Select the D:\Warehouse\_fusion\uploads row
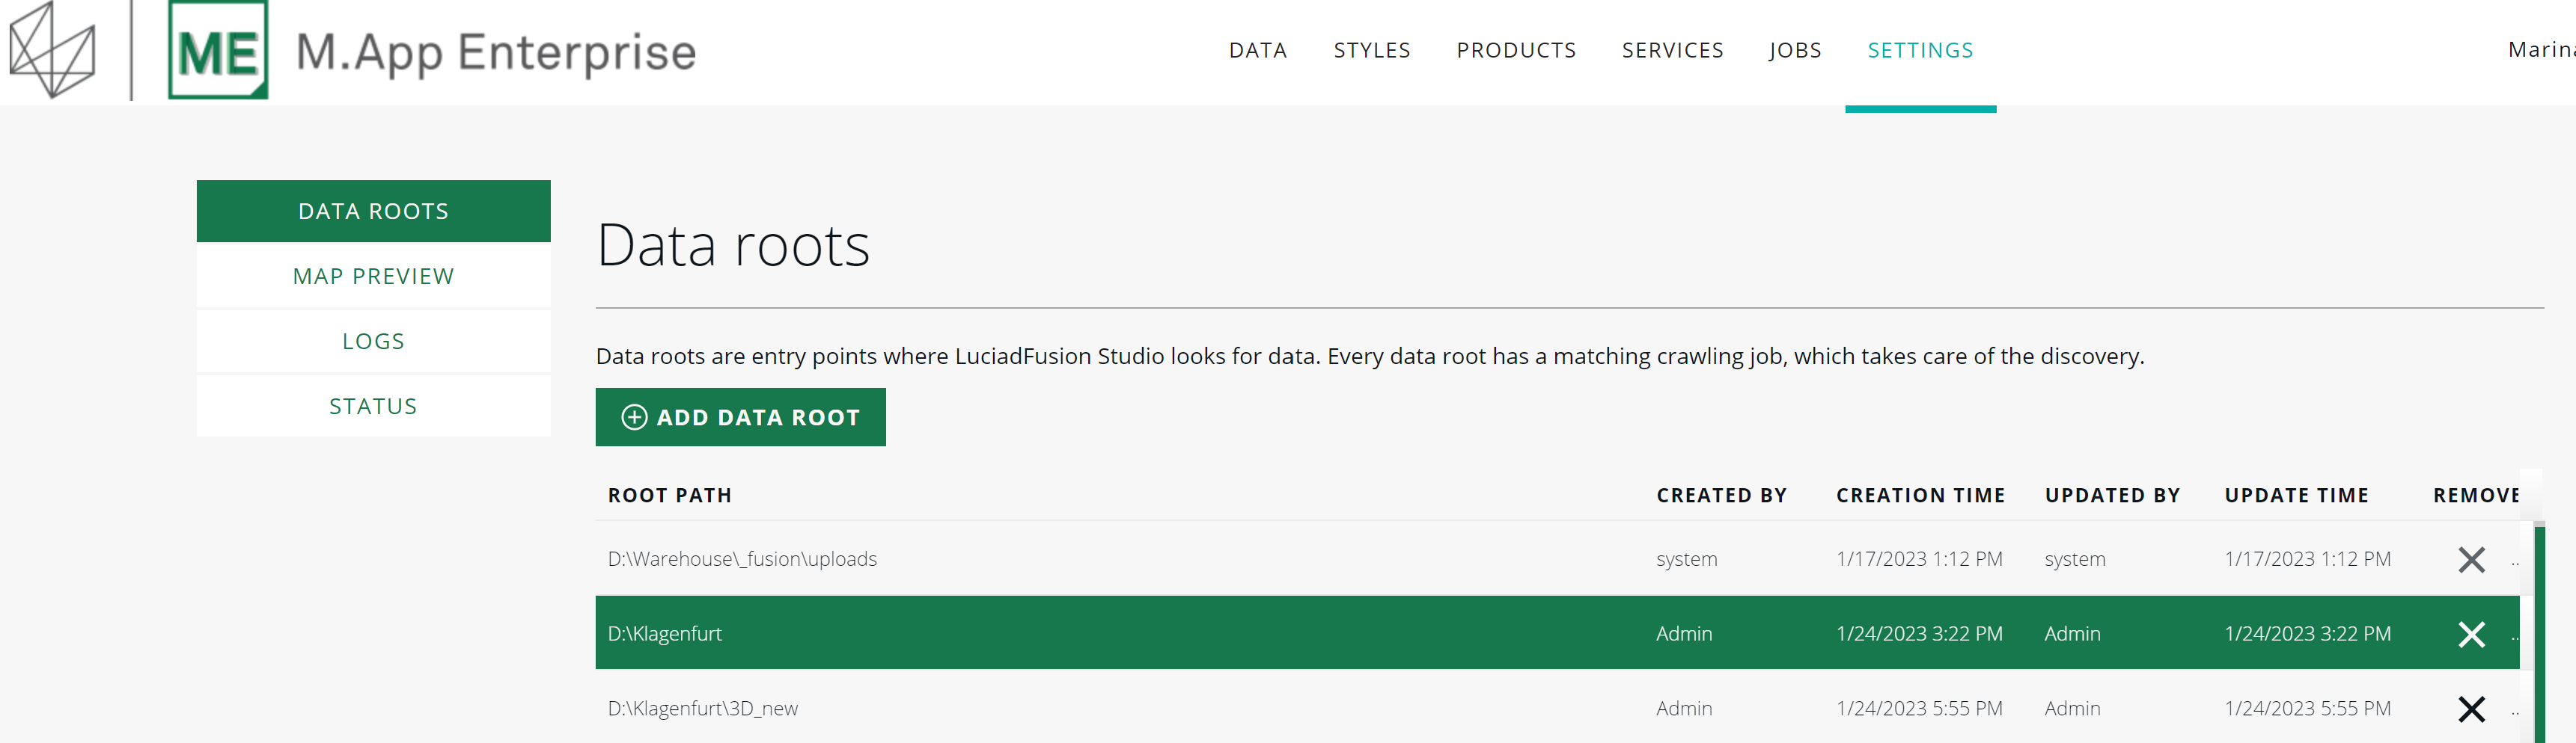2576x743 pixels. click(1100, 559)
